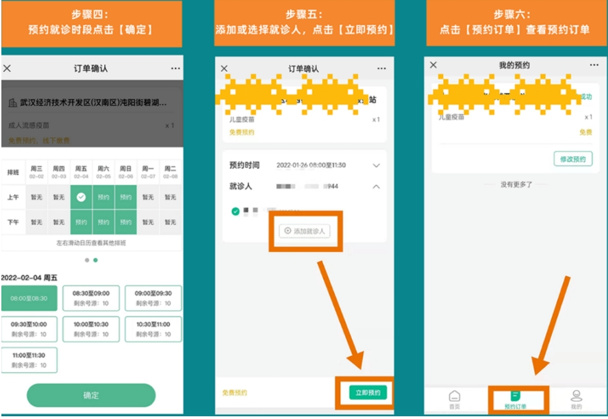Choose 预约 for Sunday 周日 afternoon
608x419 pixels.
click(125, 222)
